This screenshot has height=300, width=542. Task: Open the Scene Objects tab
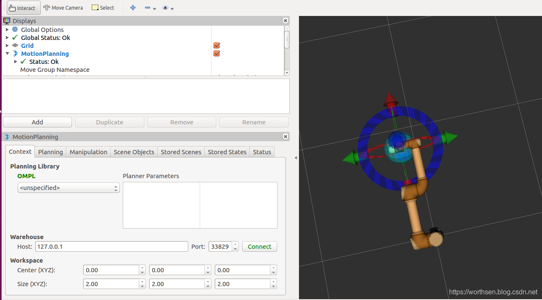point(134,152)
